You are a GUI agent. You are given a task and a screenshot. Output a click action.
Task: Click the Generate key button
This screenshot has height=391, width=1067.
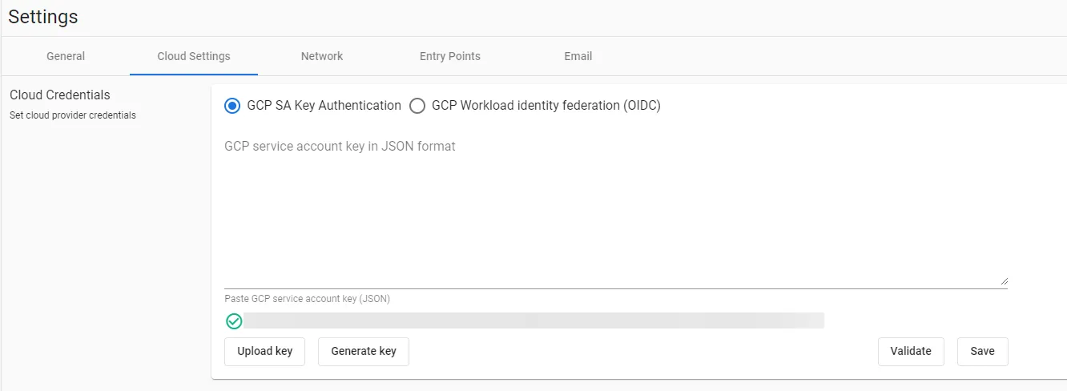coord(364,351)
